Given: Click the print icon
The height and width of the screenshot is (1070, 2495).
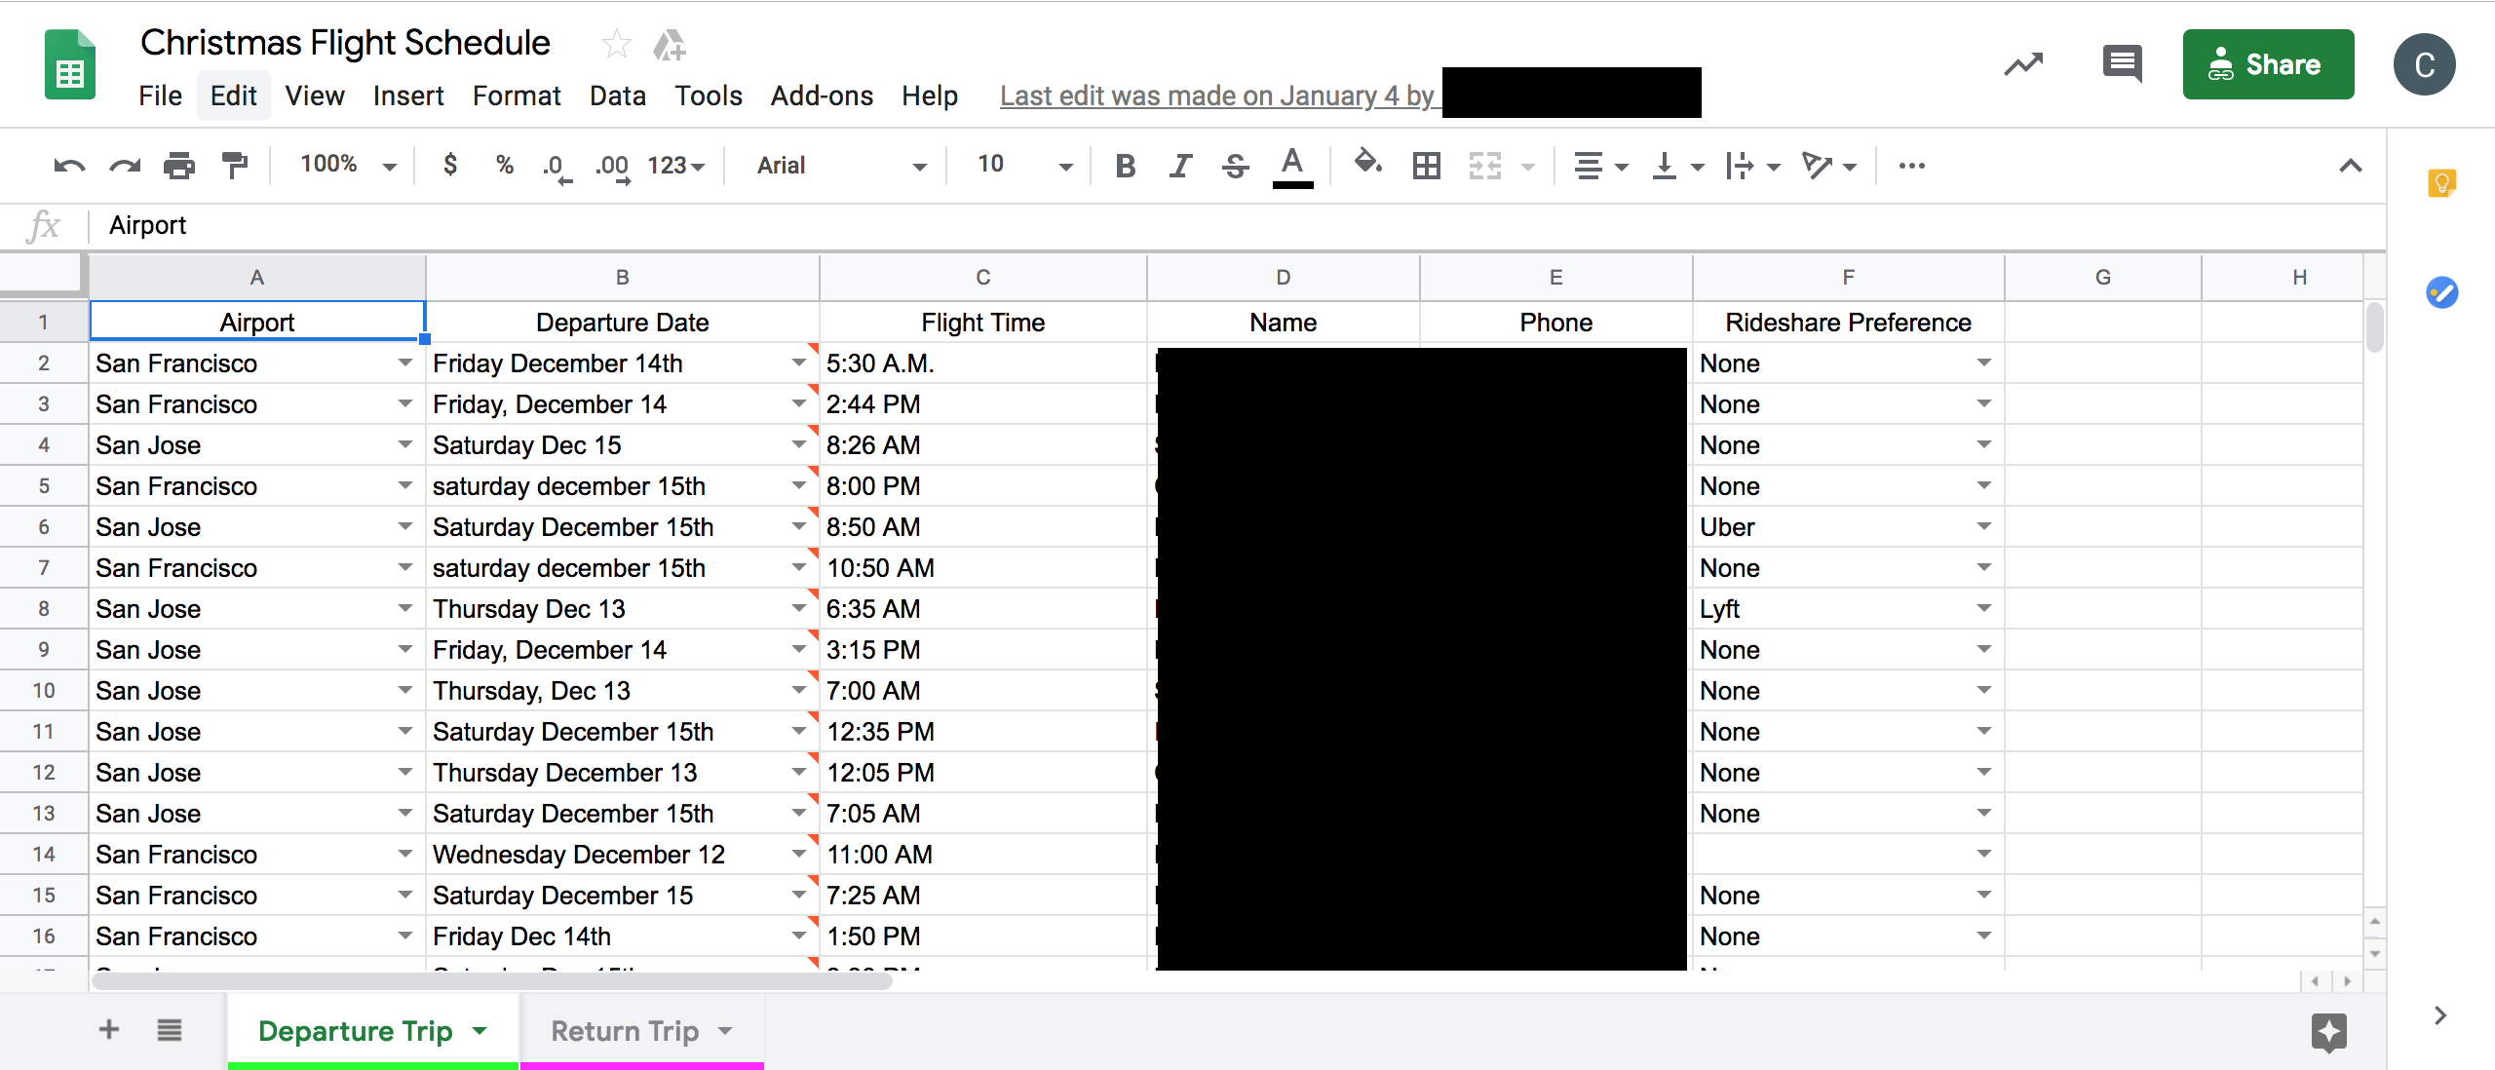Looking at the screenshot, I should pyautogui.click(x=178, y=166).
